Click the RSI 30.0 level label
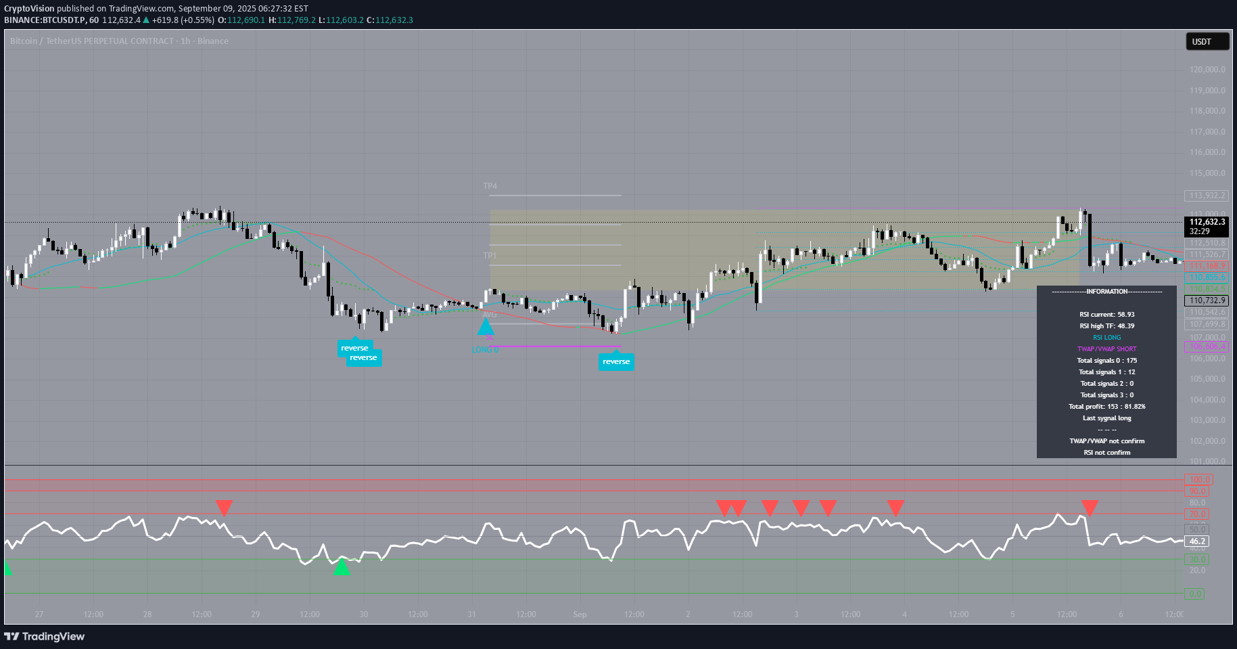 pyautogui.click(x=1198, y=560)
